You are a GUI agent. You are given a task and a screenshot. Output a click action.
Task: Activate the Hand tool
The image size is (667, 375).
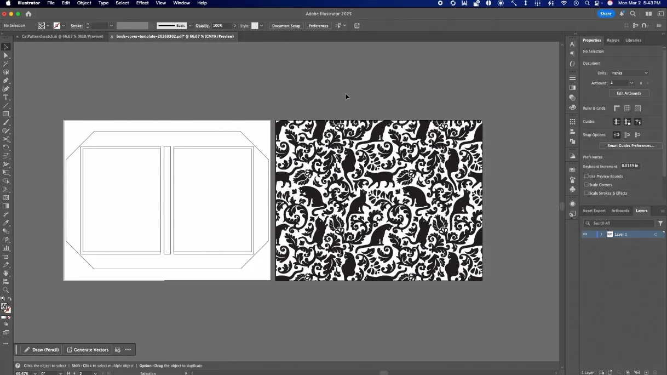tap(6, 273)
